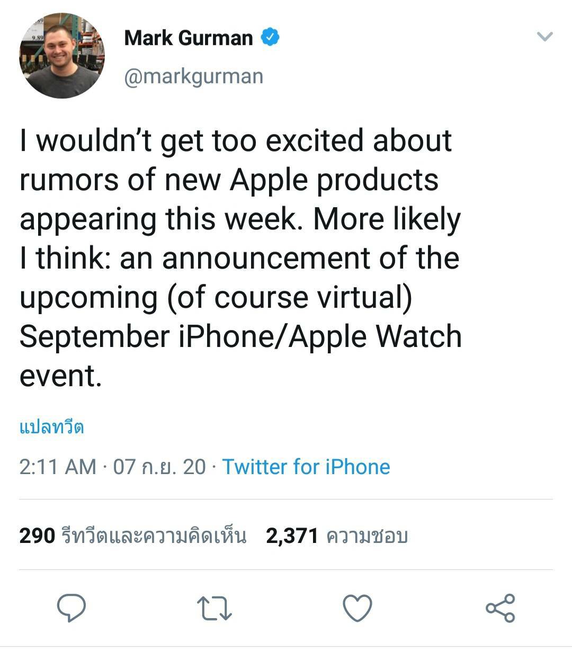Translate the tweet via แปลทวีต link
Image resolution: width=572 pixels, height=651 pixels.
point(51,427)
